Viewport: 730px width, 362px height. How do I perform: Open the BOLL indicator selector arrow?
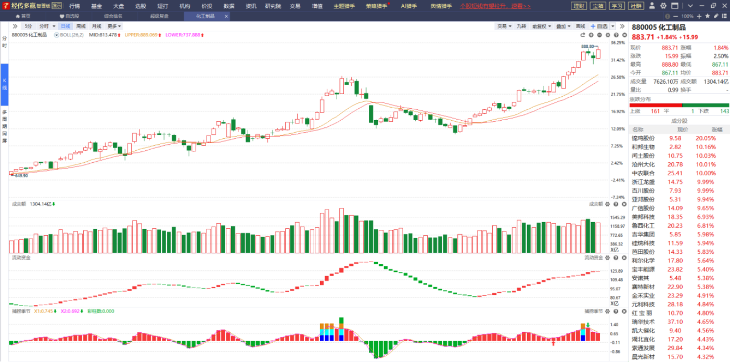(x=56, y=35)
